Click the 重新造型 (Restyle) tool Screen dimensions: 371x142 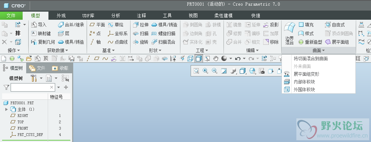coord(310,42)
